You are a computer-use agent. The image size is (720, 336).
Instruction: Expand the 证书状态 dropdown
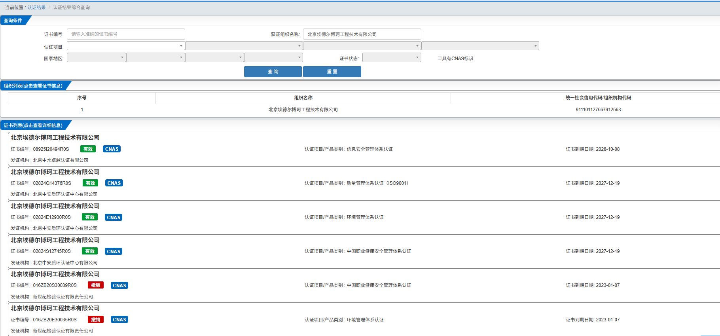[x=392, y=57]
